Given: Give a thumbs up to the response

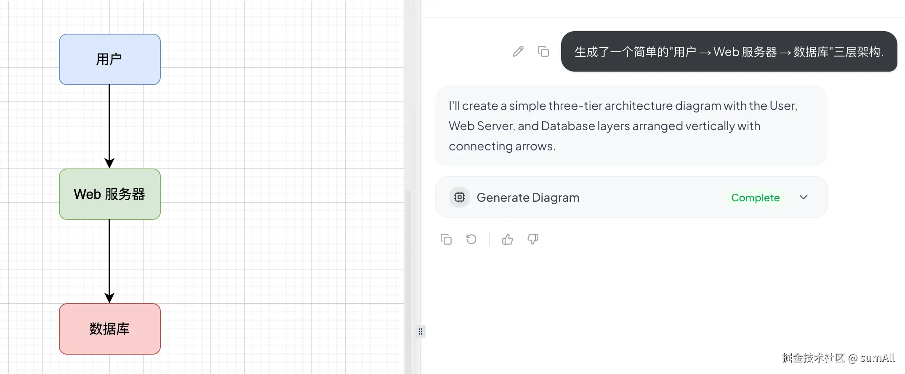Looking at the screenshot, I should [x=508, y=239].
